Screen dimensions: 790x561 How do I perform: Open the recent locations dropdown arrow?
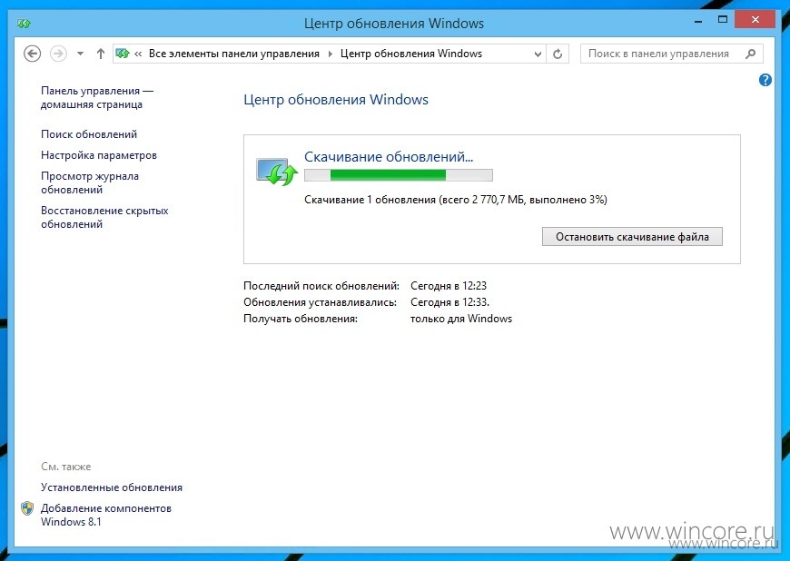coord(80,54)
